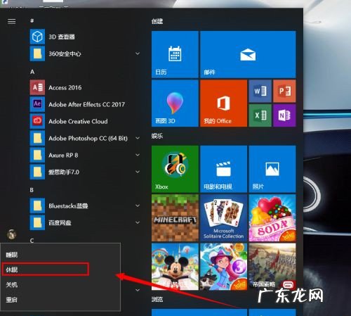Select 关机 in the power menu
Image resolution: width=351 pixels, height=316 pixels.
click(60, 285)
